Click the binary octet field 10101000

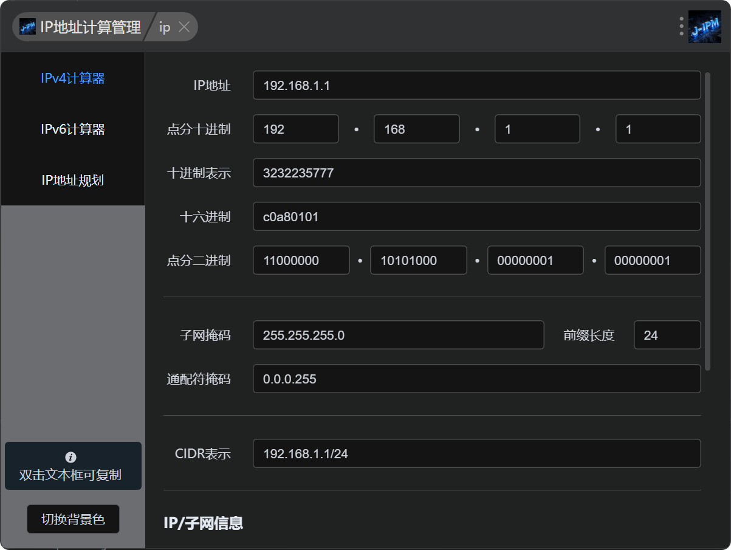click(x=418, y=261)
